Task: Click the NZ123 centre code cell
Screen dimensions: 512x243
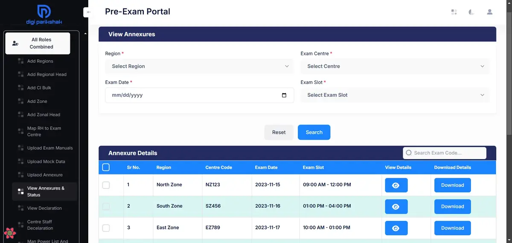Action: tap(213, 185)
